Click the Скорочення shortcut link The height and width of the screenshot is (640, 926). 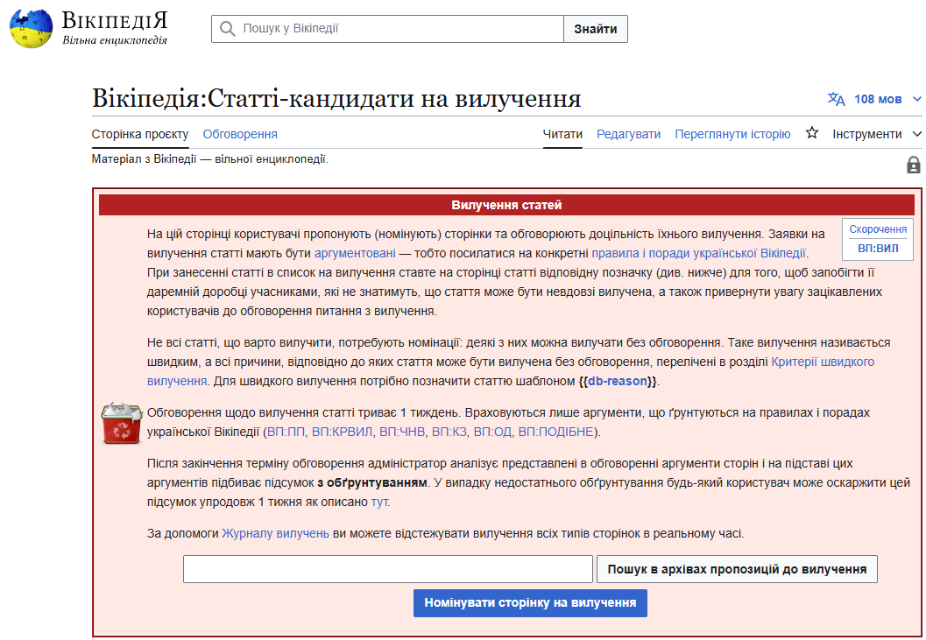tap(878, 229)
